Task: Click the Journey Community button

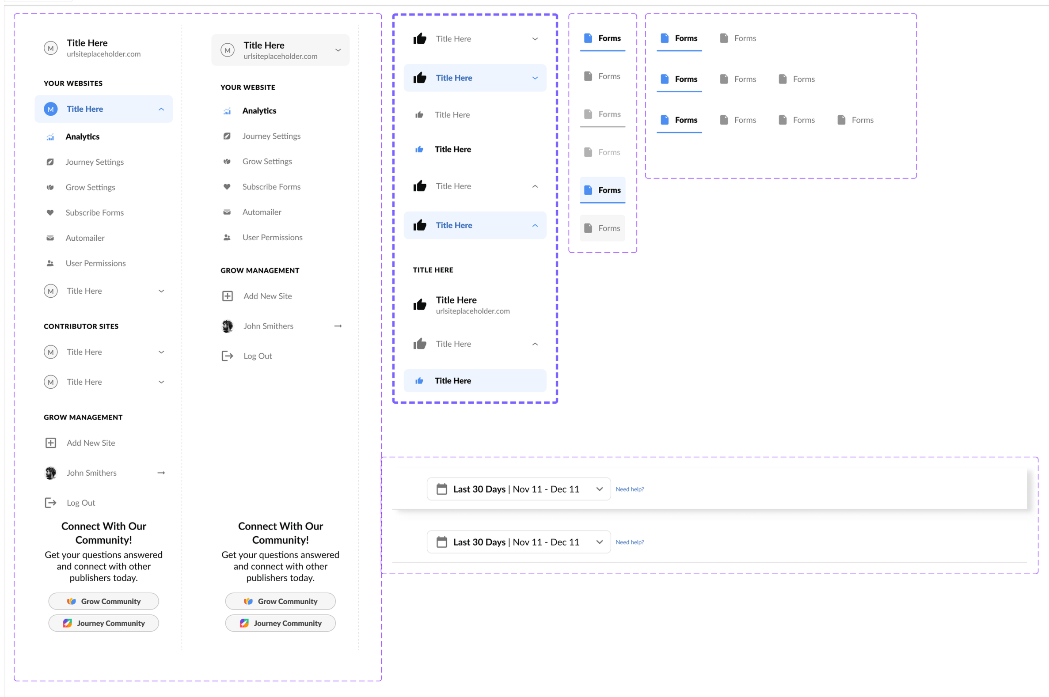Action: [103, 623]
